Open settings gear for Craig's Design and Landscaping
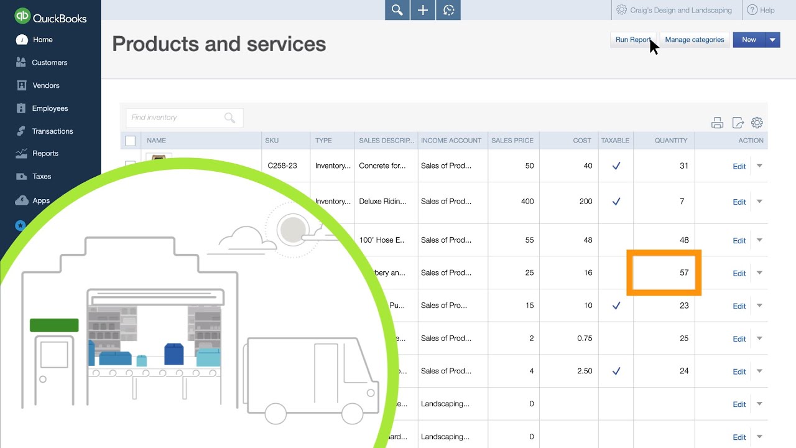The height and width of the screenshot is (448, 796). [621, 10]
